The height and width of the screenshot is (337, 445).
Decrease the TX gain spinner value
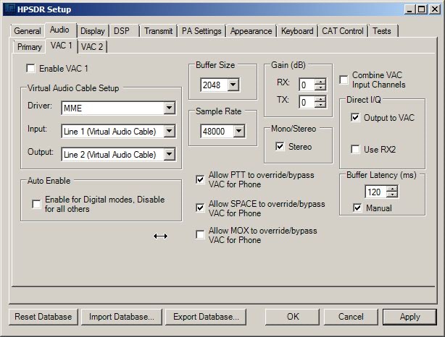pyautogui.click(x=320, y=105)
